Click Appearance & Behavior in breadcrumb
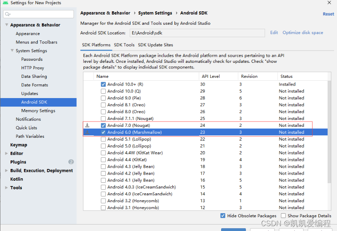Screen dimensions: 337x231 (x=105, y=13)
